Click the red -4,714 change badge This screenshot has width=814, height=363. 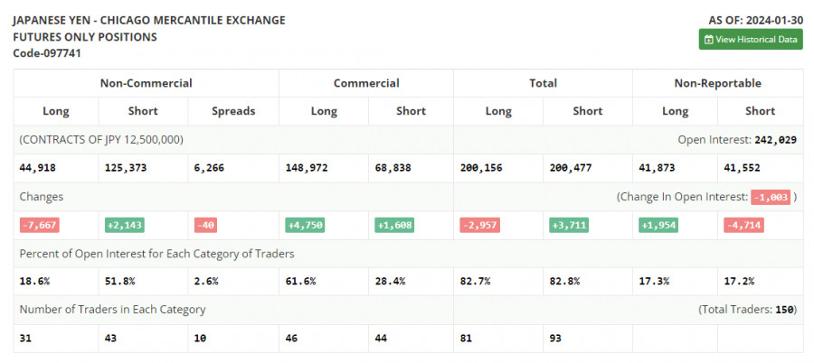click(x=743, y=225)
